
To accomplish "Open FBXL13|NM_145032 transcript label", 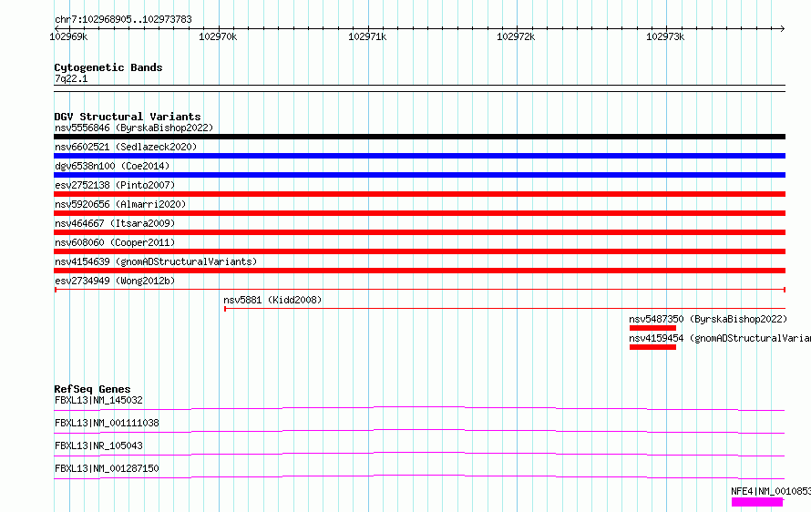I will [x=98, y=400].
